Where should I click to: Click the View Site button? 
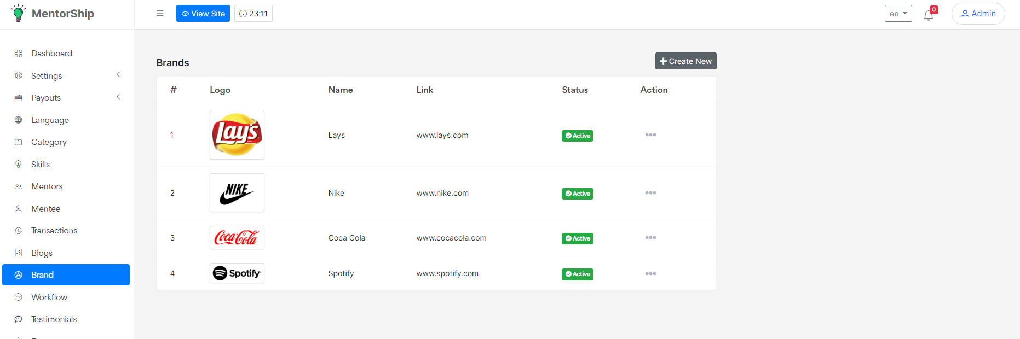click(x=203, y=14)
